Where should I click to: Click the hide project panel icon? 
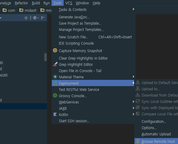point(43,18)
